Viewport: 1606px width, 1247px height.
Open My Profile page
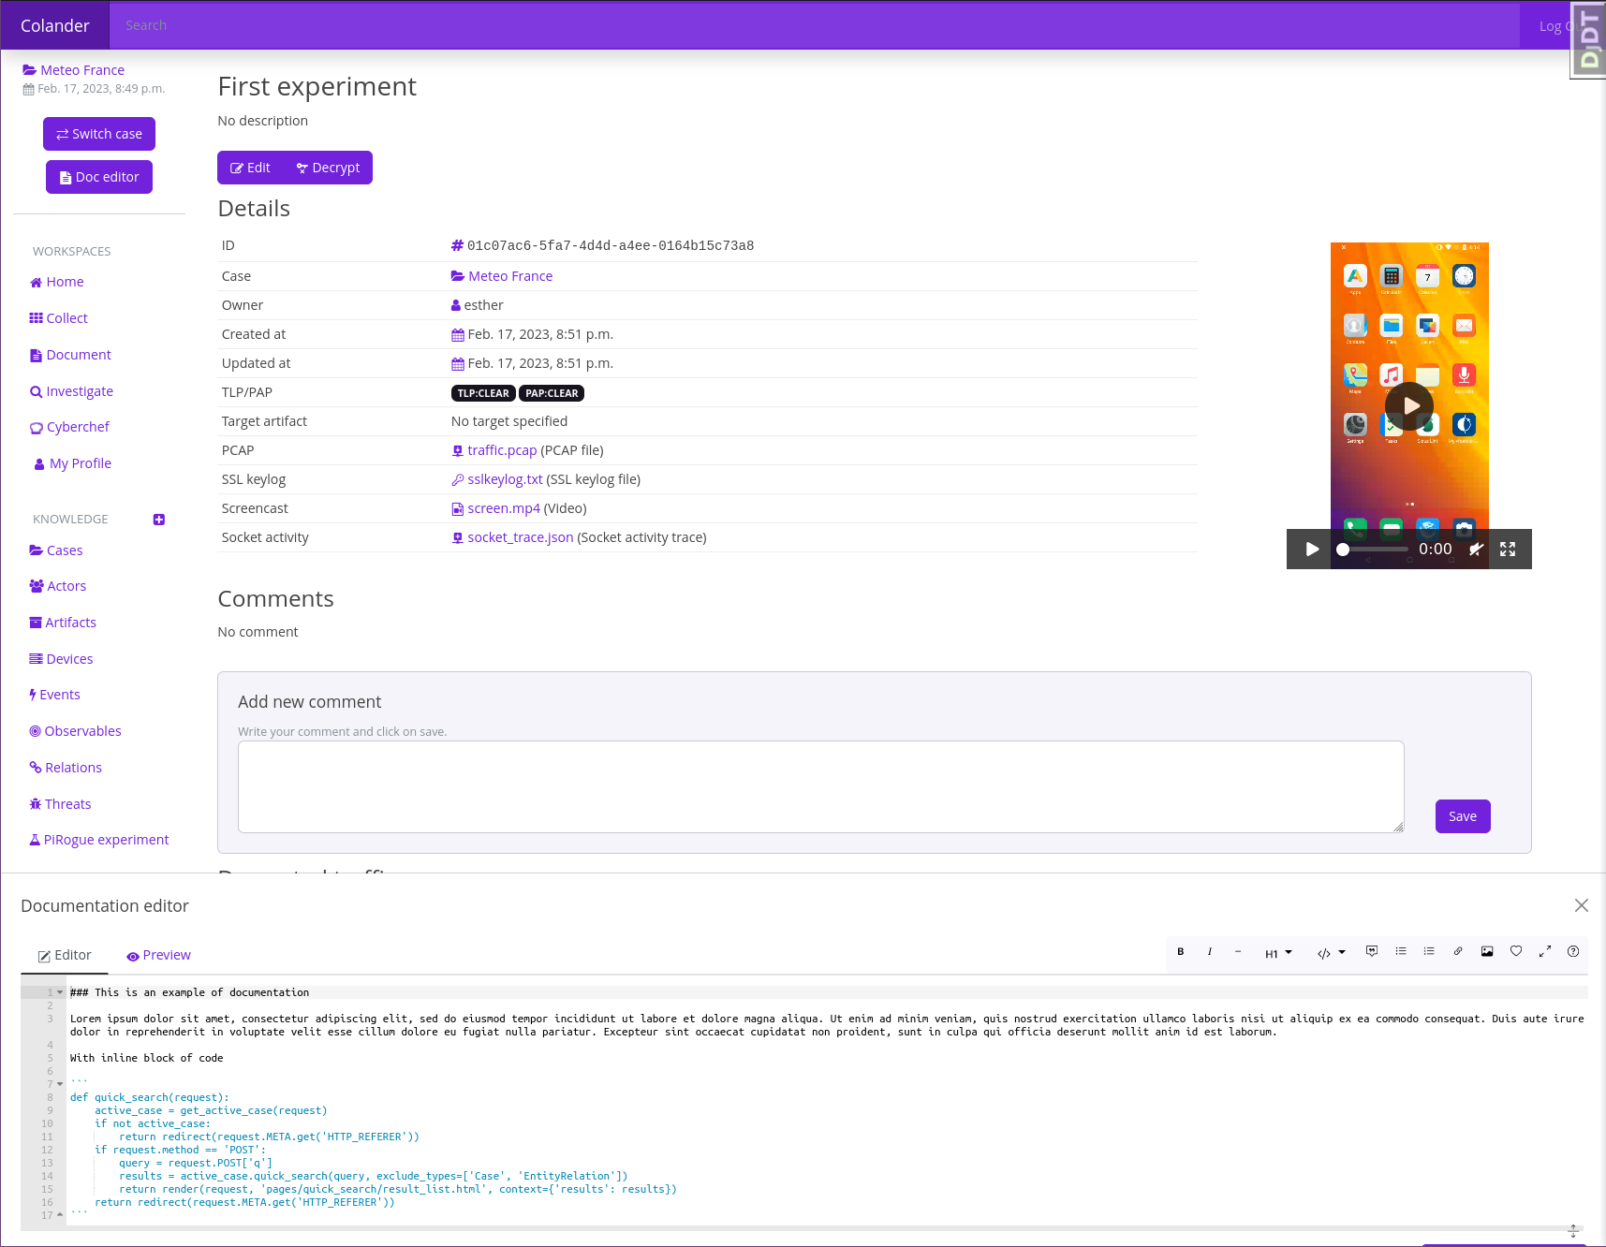pos(72,463)
